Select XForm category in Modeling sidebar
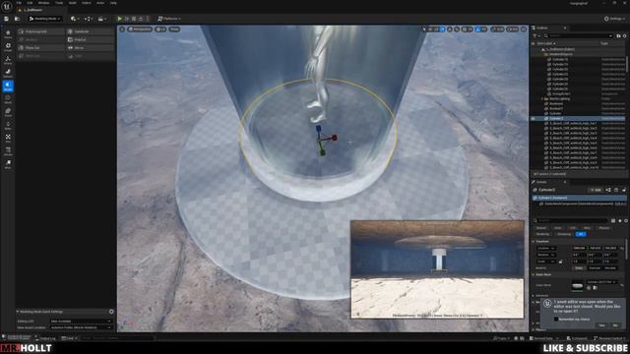The image size is (630, 354). (x=8, y=60)
